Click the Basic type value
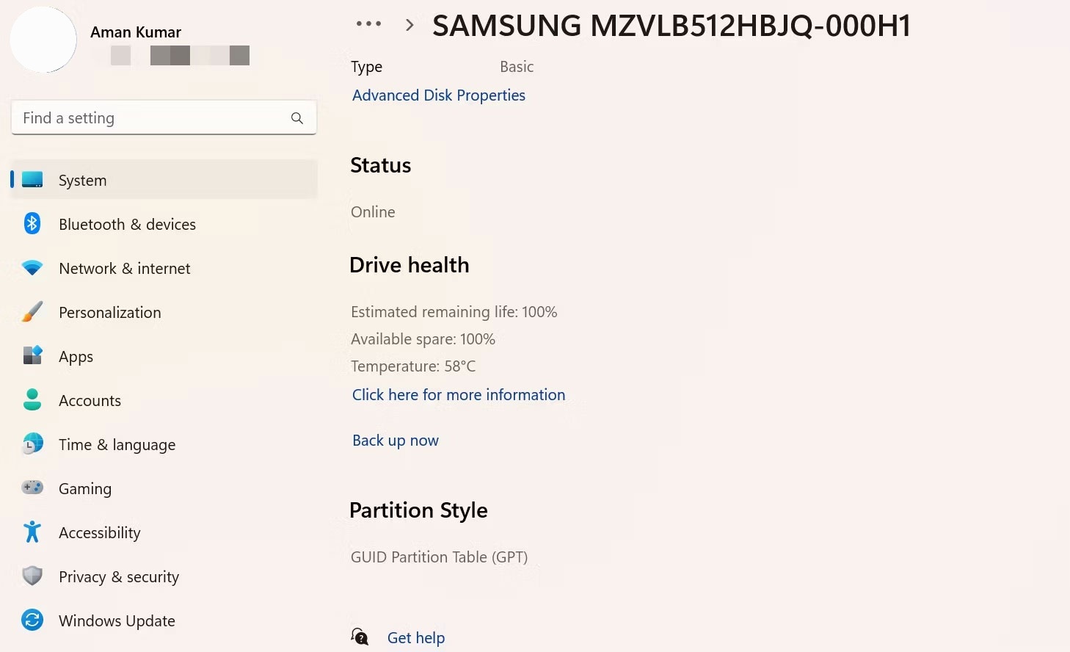The image size is (1070, 652). (x=517, y=67)
